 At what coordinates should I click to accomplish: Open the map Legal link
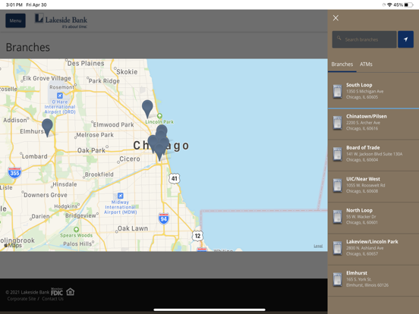coord(318,246)
